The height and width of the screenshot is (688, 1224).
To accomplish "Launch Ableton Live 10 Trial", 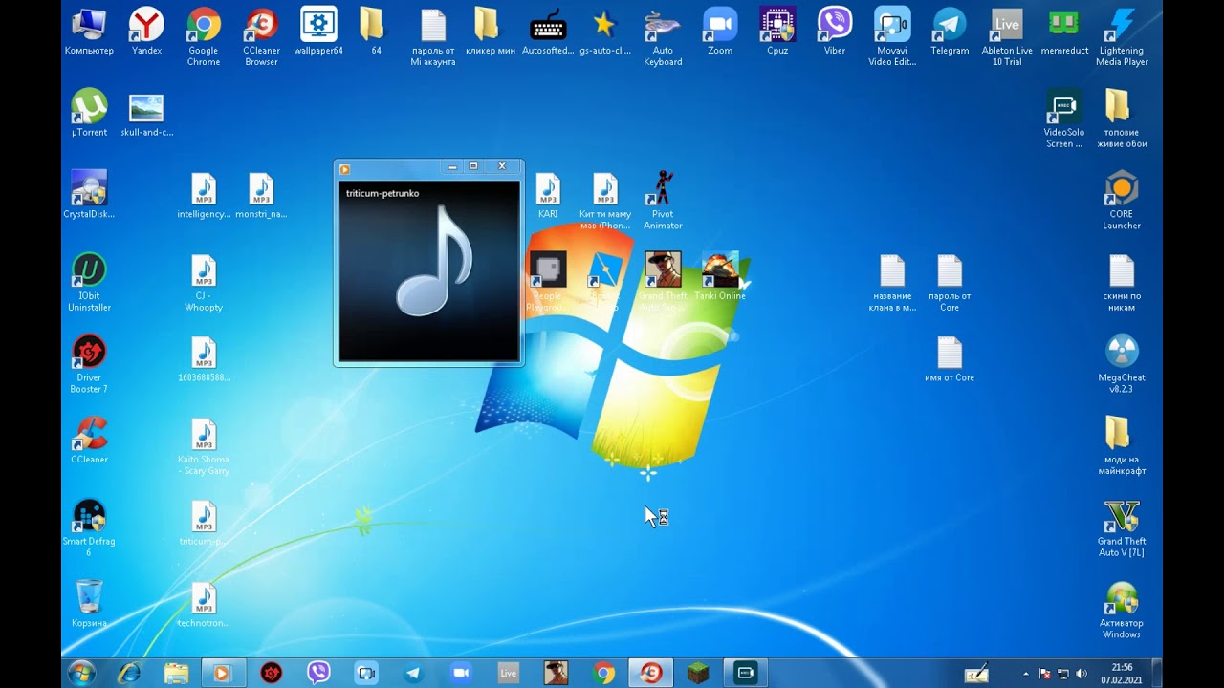I will (1007, 37).
